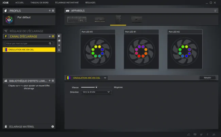
Task: Open the Direction dropdown Vers la droite
Action: click(96, 92)
